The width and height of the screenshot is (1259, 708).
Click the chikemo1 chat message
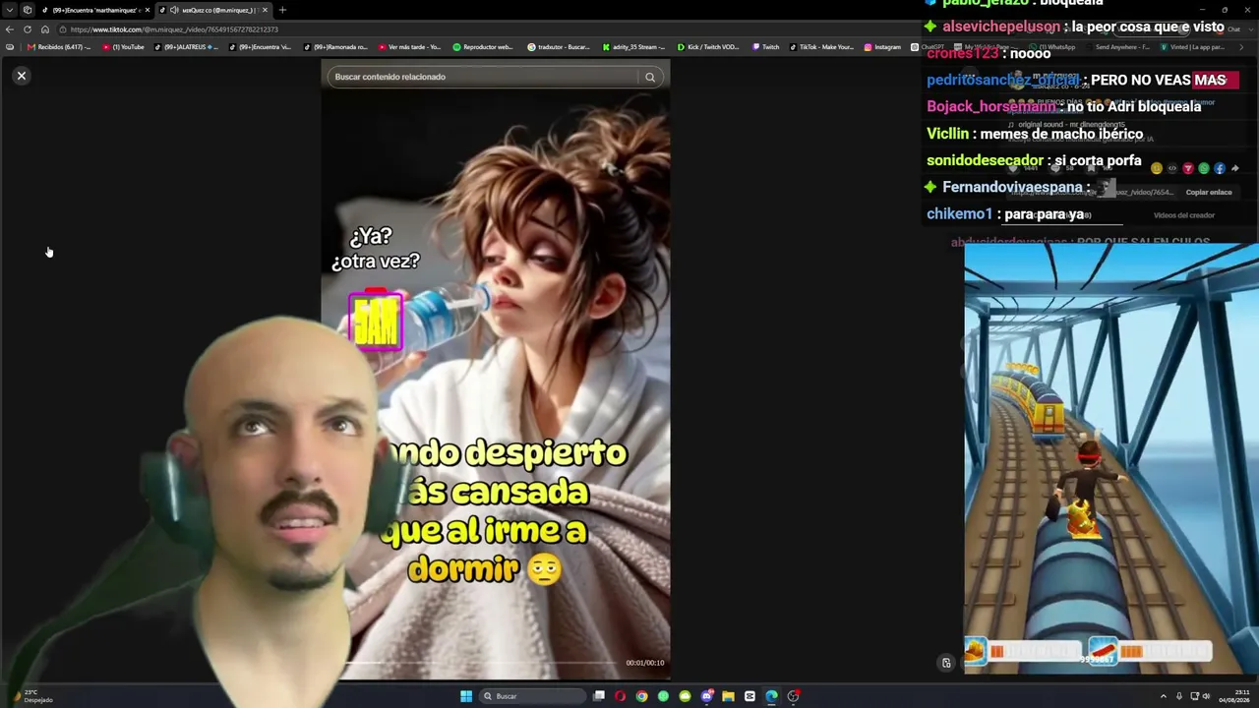pos(1005,214)
